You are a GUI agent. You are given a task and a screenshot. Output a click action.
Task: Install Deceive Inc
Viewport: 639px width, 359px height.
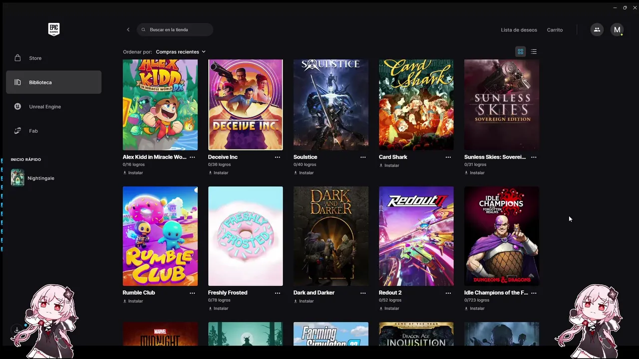218,173
